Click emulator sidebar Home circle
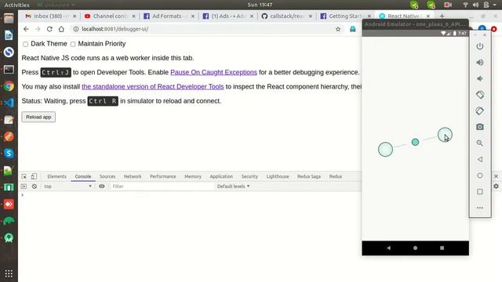 click(479, 175)
